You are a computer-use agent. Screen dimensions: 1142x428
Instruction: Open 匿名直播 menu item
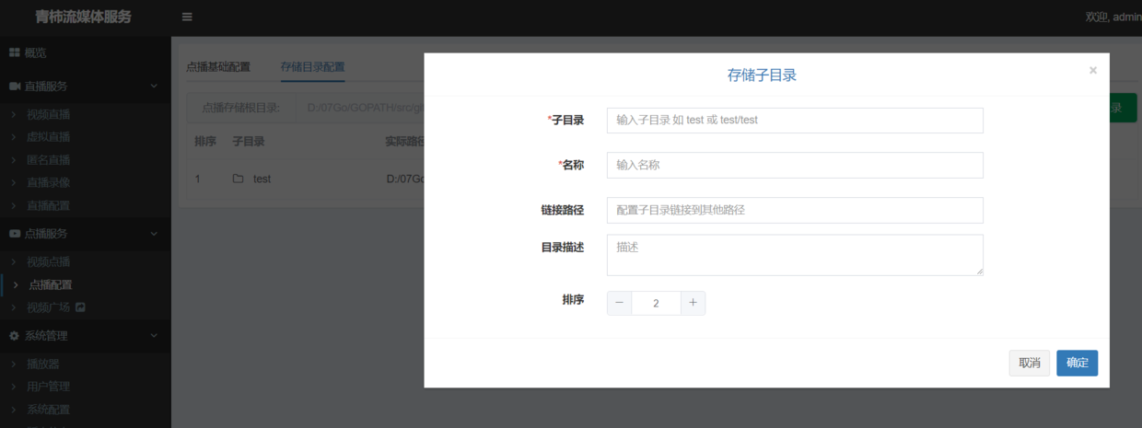(49, 160)
